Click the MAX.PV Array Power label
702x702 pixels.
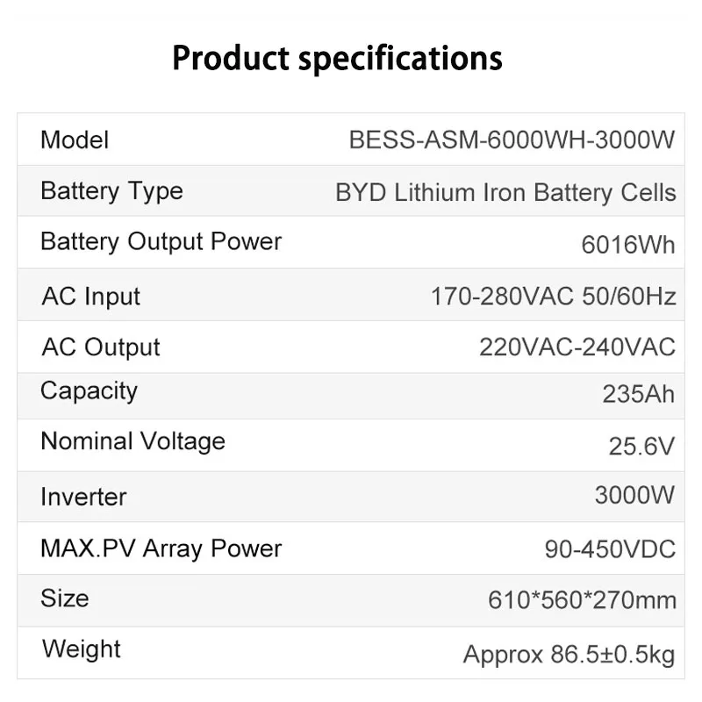click(161, 549)
